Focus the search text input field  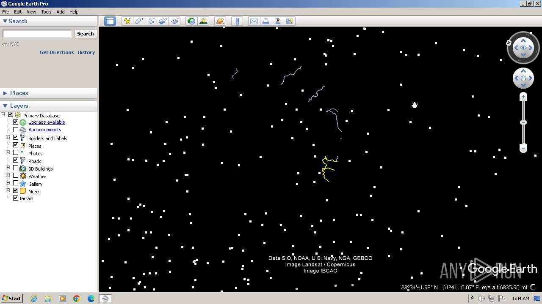(37, 34)
